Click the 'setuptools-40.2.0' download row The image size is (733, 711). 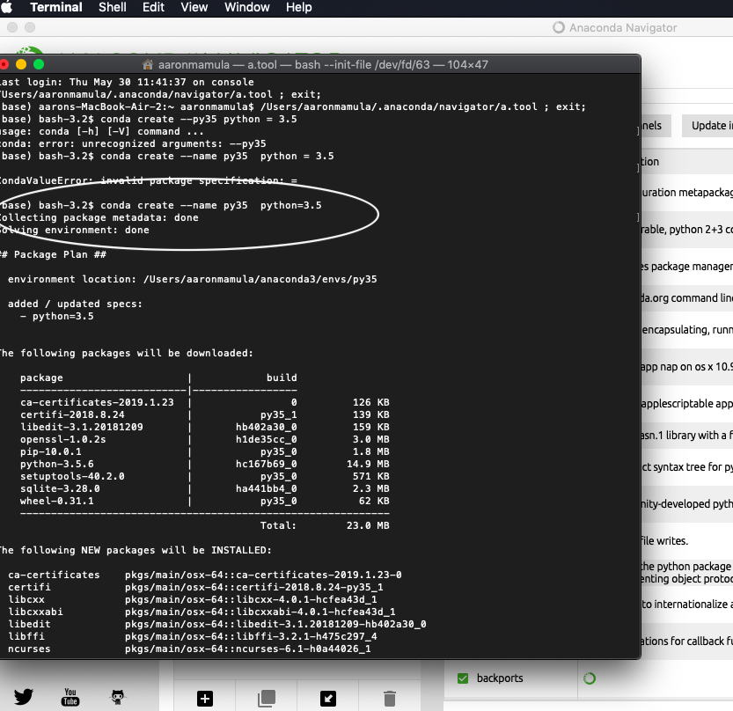(x=205, y=476)
